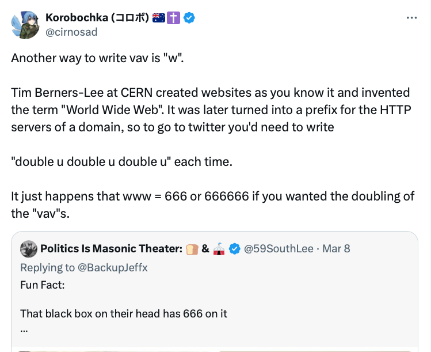Open the Korobochka (コロボ) display name link
Viewport: 431px width, 352px height.
pos(97,18)
